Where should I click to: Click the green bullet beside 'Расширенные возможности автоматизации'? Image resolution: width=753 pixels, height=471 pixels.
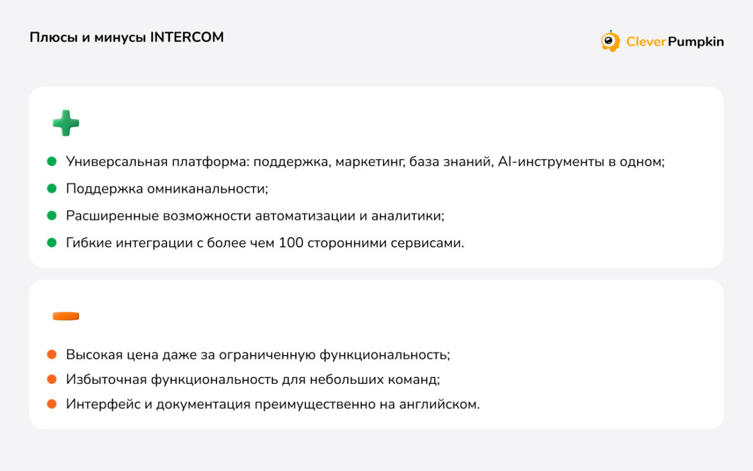coord(52,216)
